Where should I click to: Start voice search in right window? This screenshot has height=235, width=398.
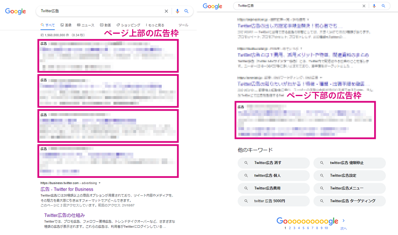point(374,6)
